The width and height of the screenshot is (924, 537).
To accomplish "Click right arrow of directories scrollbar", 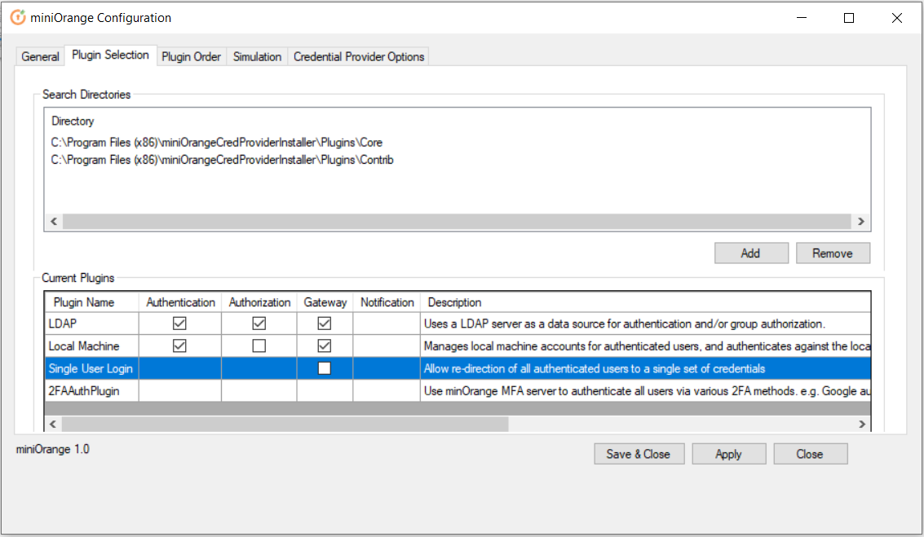I will click(861, 222).
